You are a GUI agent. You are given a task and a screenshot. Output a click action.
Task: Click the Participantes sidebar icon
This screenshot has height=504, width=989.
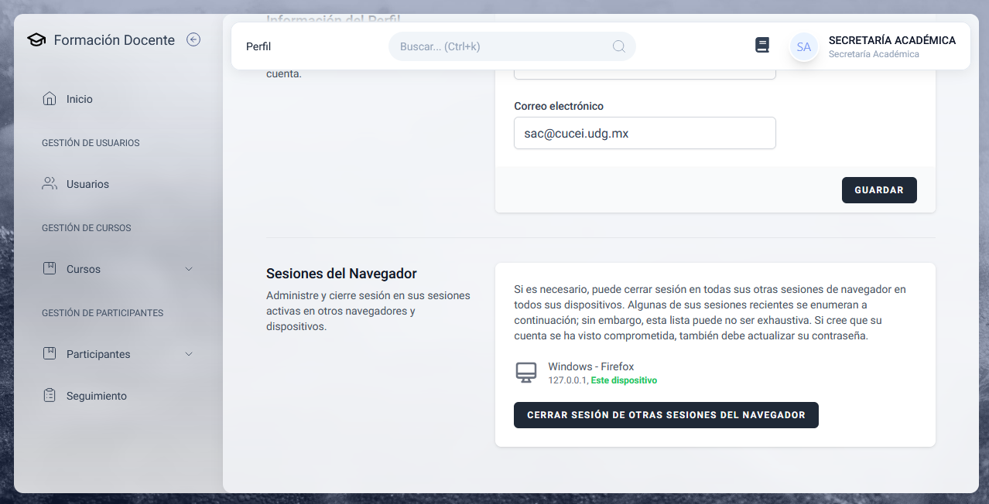pos(50,354)
